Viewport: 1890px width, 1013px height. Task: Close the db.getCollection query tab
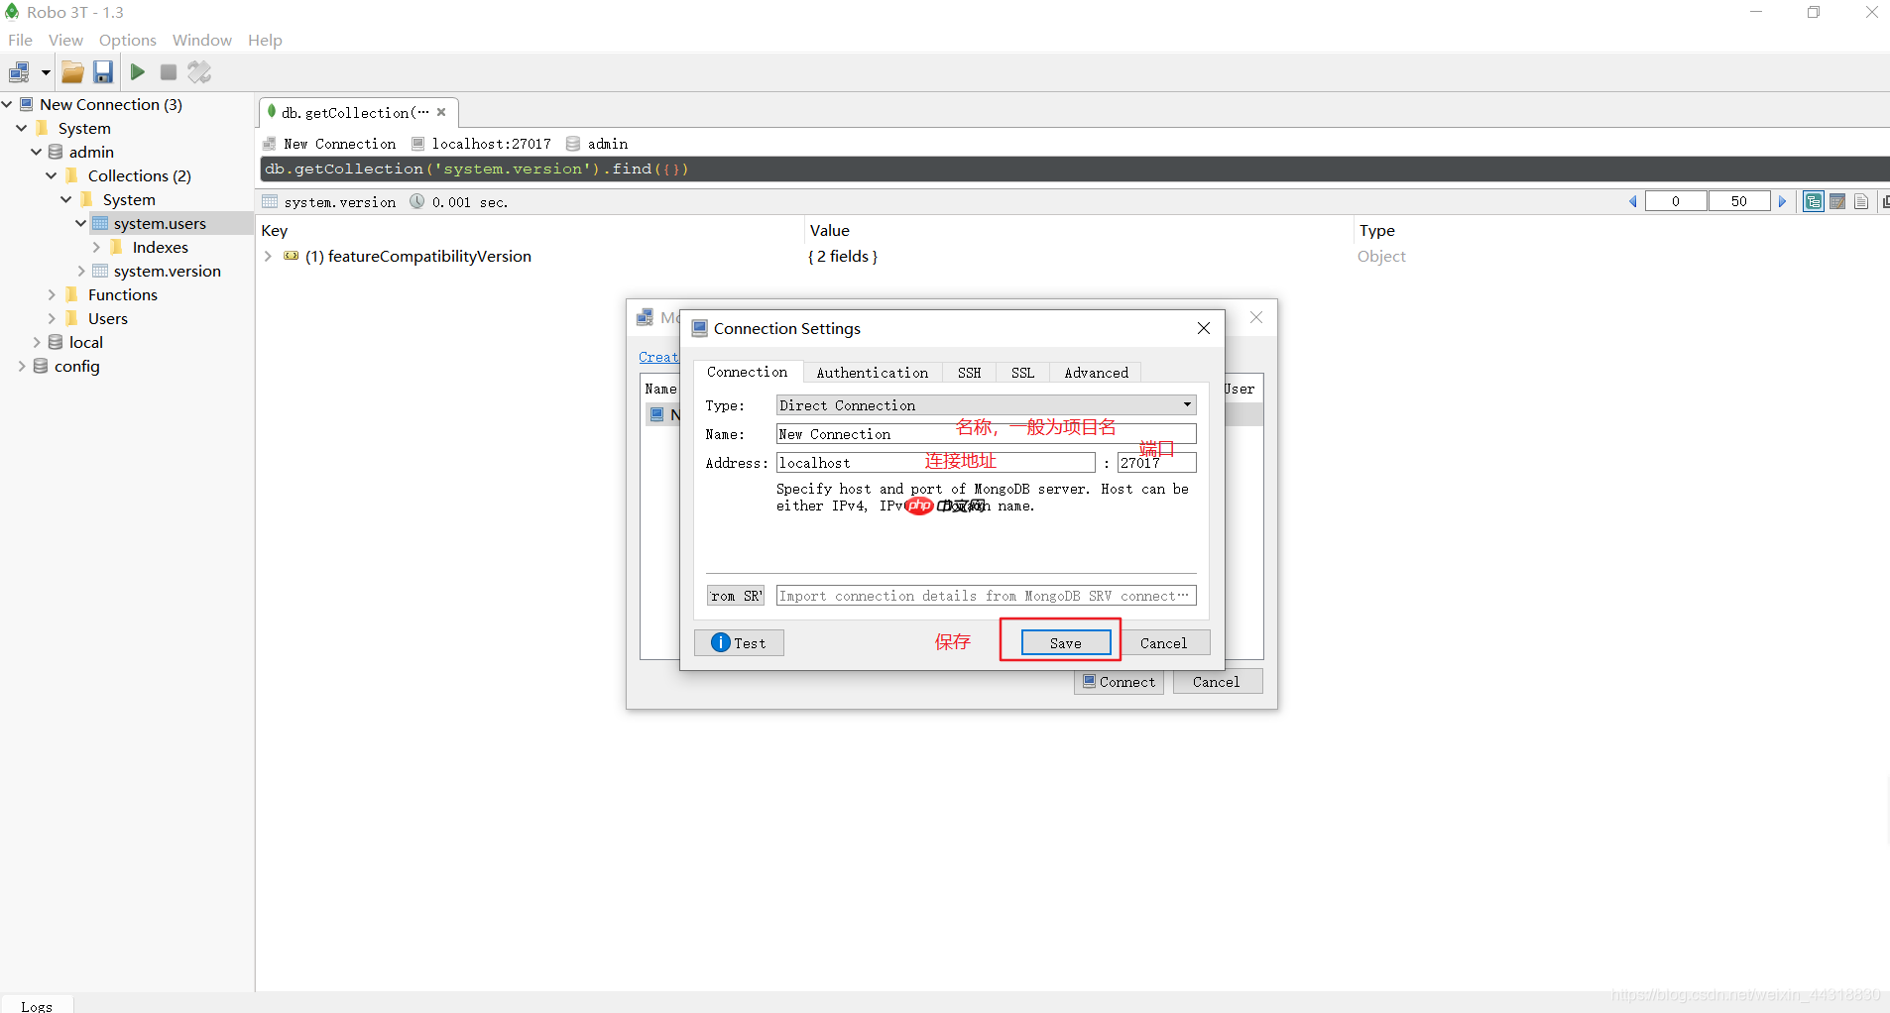[x=441, y=112]
